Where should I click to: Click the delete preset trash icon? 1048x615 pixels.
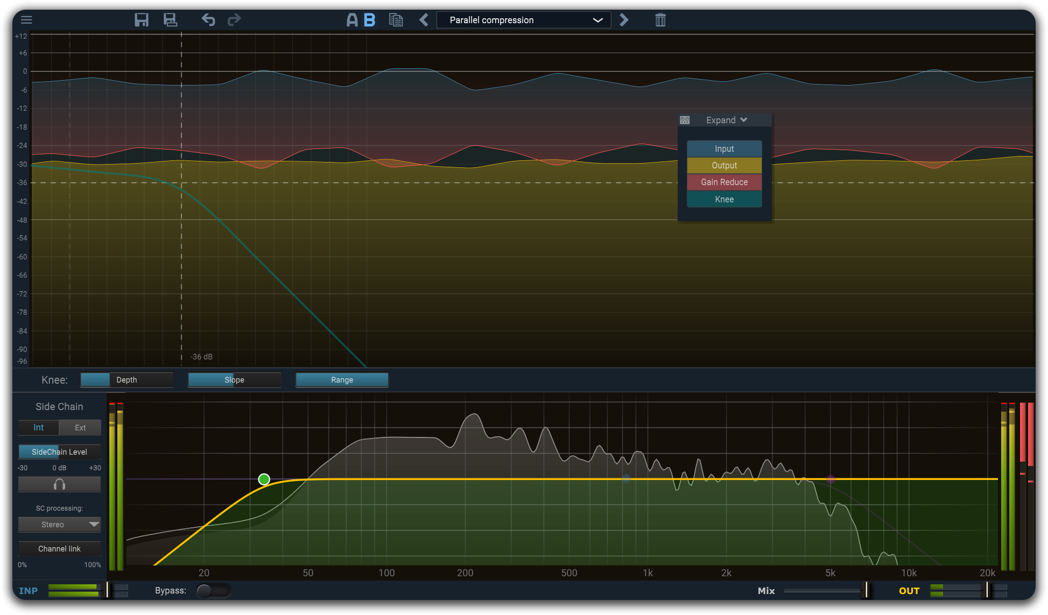[x=660, y=20]
